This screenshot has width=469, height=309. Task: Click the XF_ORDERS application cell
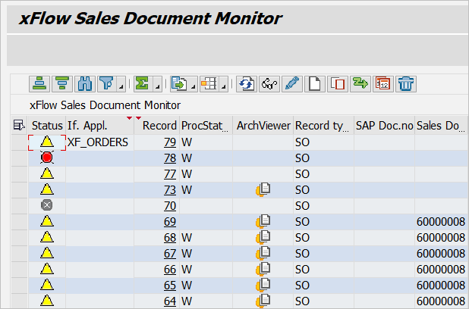coord(98,142)
